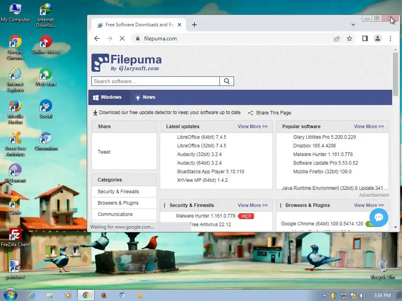
Task: Open Audacity (32bit) 3.2.4 entry
Action: [199, 154]
